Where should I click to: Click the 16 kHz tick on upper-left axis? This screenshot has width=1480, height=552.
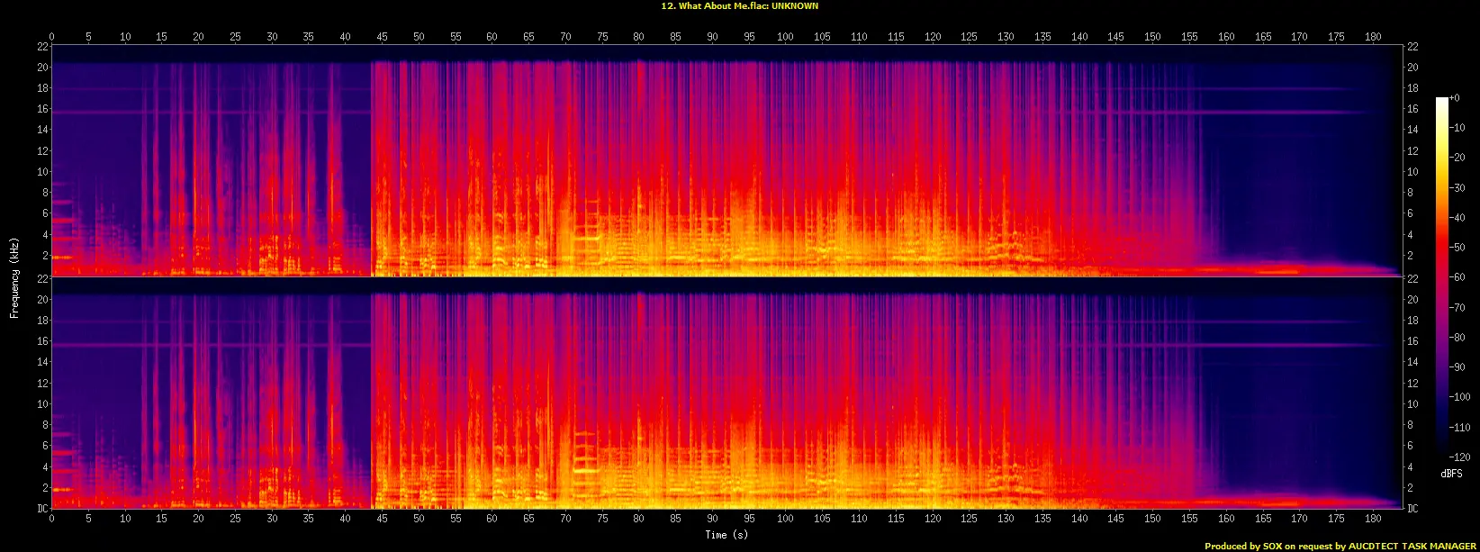click(41, 109)
